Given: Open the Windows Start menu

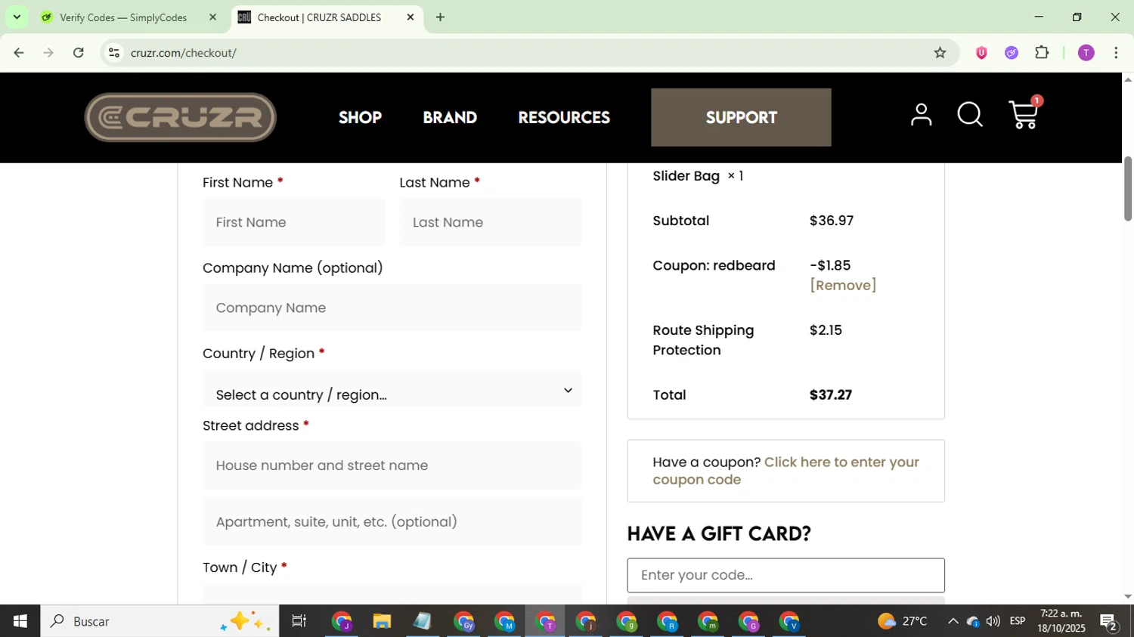Looking at the screenshot, I should coord(20,621).
